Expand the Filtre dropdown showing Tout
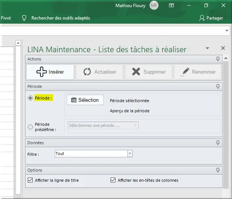Viewport: 232px width, 199px height. (x=130, y=154)
